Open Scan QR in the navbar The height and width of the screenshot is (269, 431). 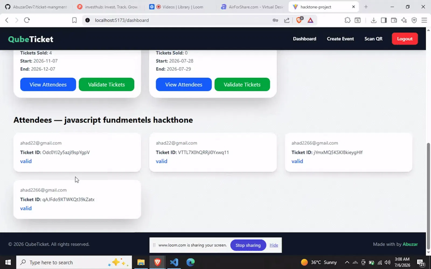[373, 39]
